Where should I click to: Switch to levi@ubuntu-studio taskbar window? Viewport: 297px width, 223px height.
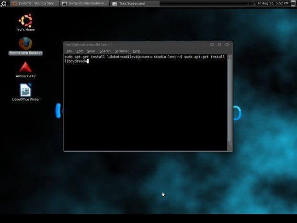[85, 3]
